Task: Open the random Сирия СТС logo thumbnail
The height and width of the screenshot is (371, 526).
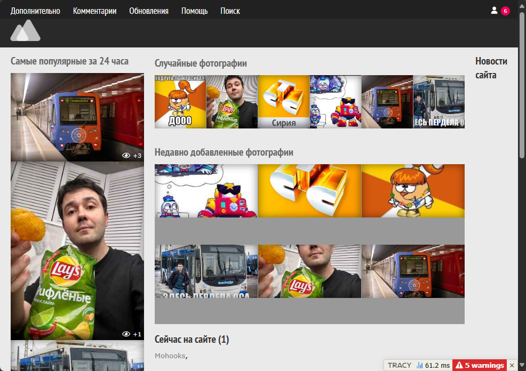Action: click(x=283, y=101)
